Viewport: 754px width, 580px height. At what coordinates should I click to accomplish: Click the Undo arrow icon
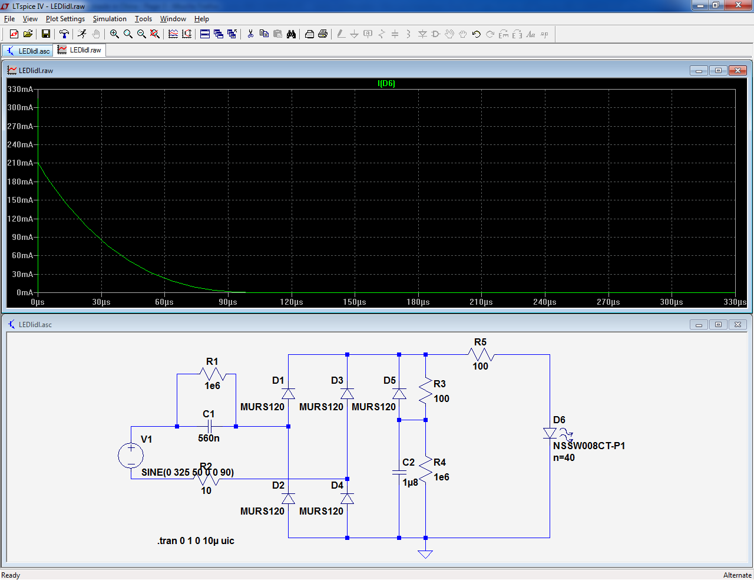(477, 34)
